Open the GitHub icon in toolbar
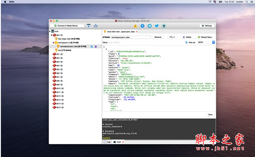The width and height of the screenshot is (255, 157). pyautogui.click(x=164, y=26)
